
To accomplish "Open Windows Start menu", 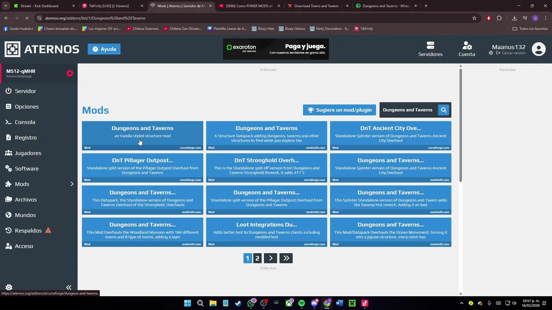I will pos(188,303).
